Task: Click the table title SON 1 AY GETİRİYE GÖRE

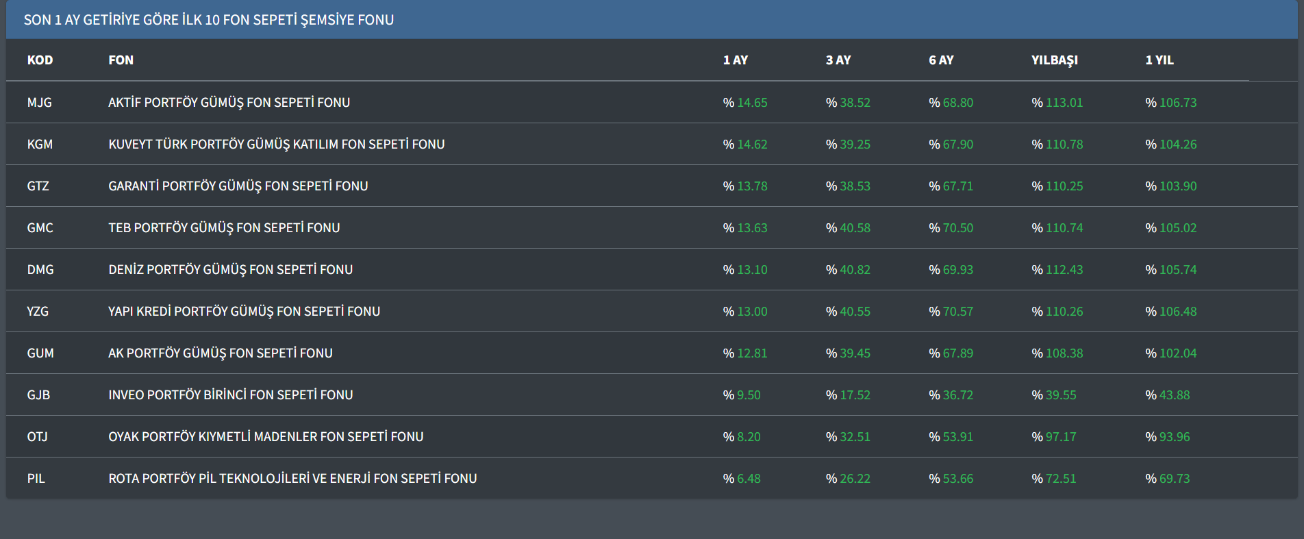Action: point(208,20)
